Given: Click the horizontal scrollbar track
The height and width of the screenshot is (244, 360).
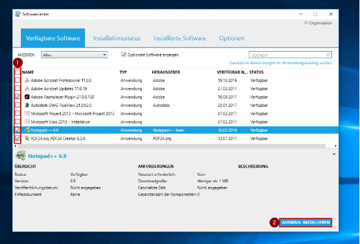Looking at the screenshot, I should coord(171,146).
